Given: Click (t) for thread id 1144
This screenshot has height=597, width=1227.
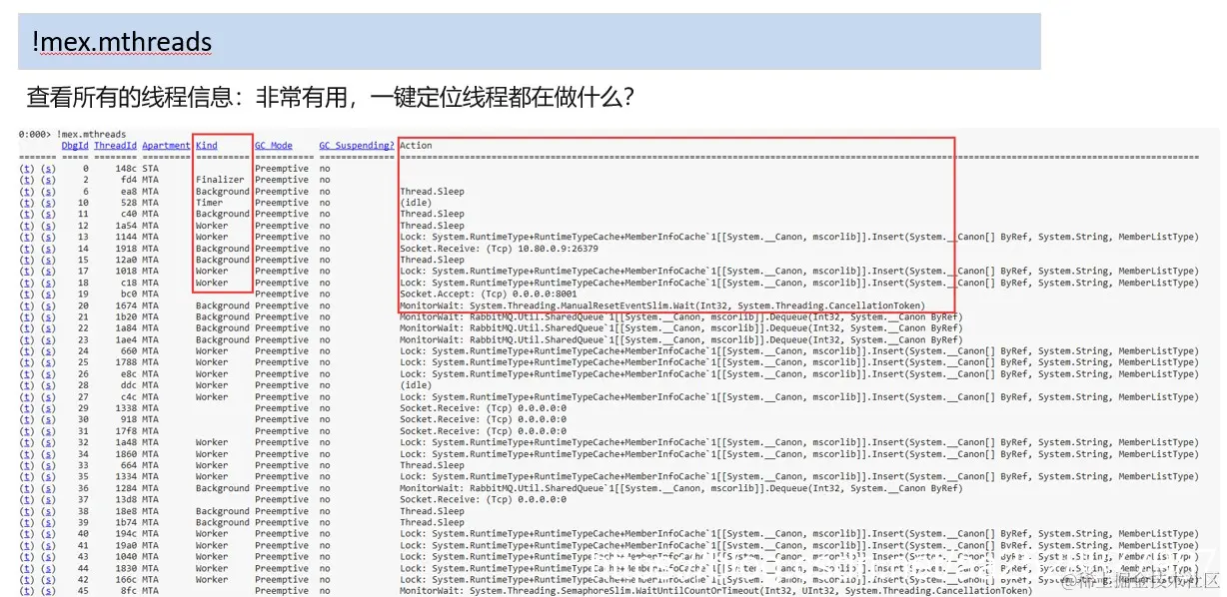Looking at the screenshot, I should (27, 237).
